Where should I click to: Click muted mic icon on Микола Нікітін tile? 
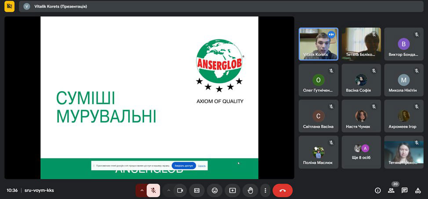417,71
